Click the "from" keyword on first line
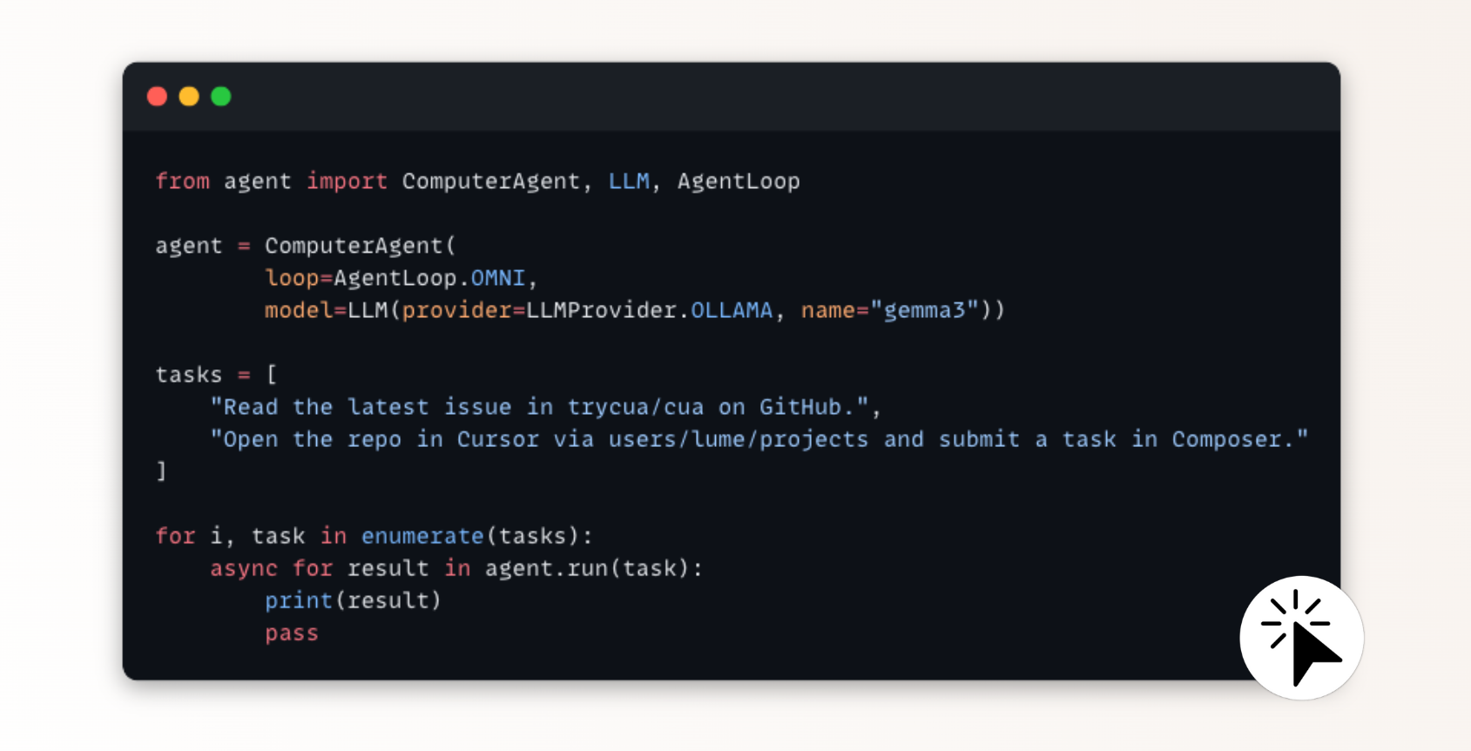This screenshot has height=751, width=1471. tap(182, 181)
